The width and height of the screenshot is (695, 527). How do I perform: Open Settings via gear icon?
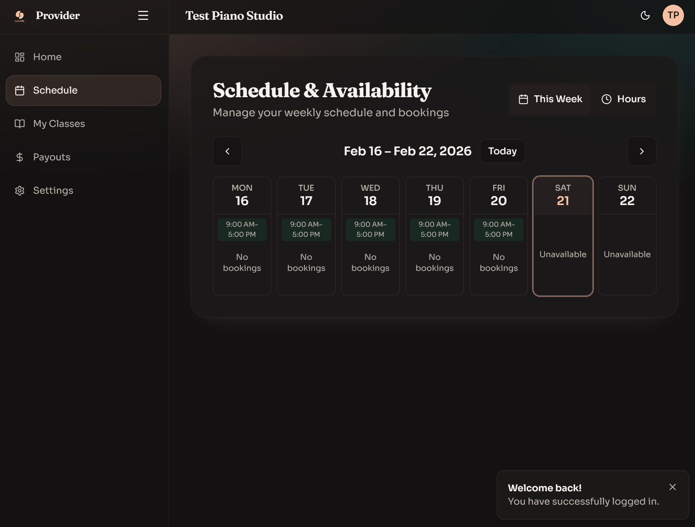(x=20, y=190)
